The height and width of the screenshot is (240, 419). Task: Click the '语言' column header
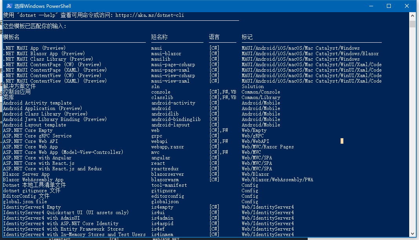(214, 37)
